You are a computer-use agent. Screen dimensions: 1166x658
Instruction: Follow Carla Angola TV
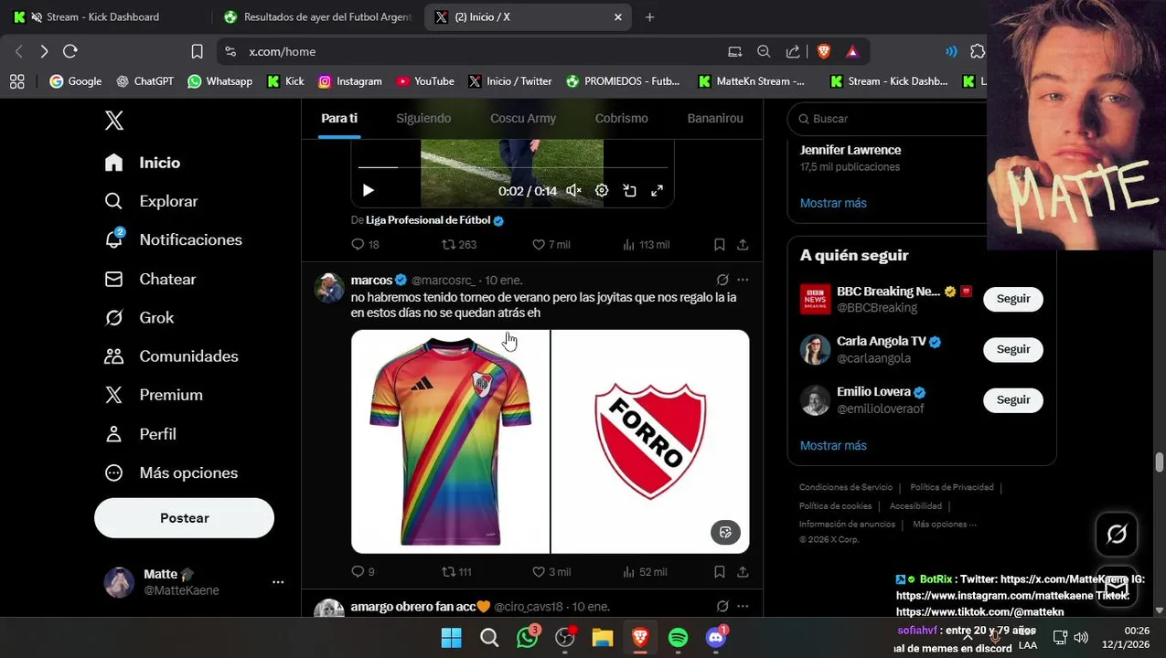(1013, 349)
